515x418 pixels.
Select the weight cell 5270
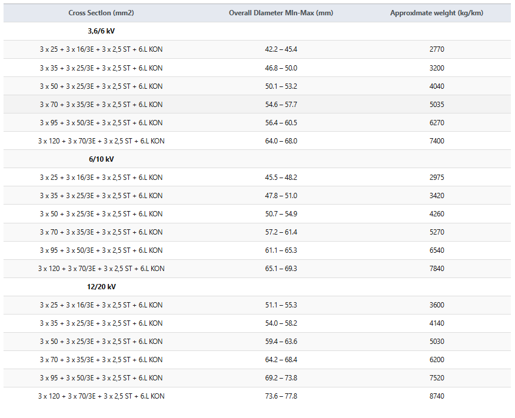point(437,232)
